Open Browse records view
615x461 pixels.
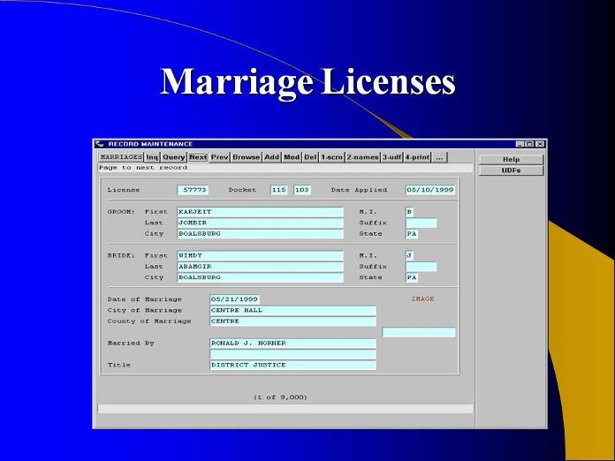pos(247,157)
